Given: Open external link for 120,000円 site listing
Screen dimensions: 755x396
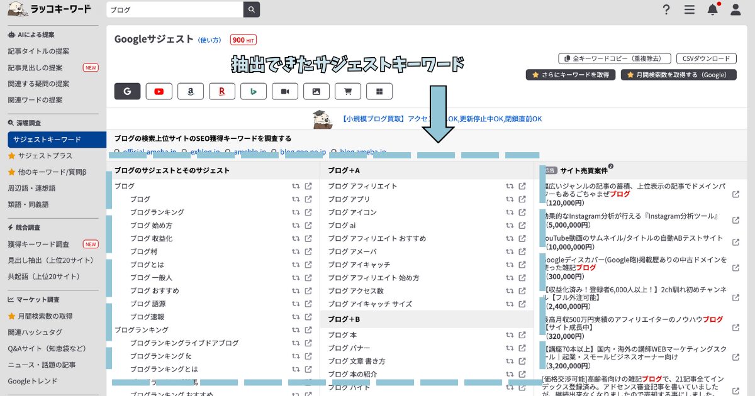Looking at the screenshot, I should (x=736, y=194).
